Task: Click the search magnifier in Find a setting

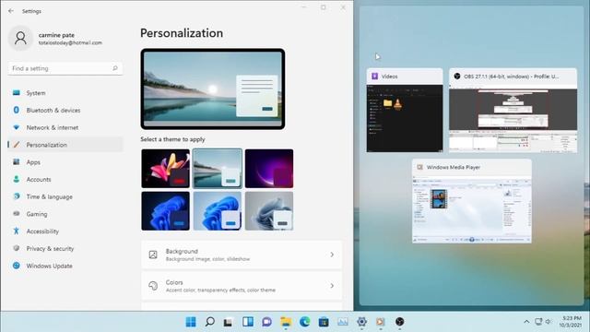Action: (115, 68)
